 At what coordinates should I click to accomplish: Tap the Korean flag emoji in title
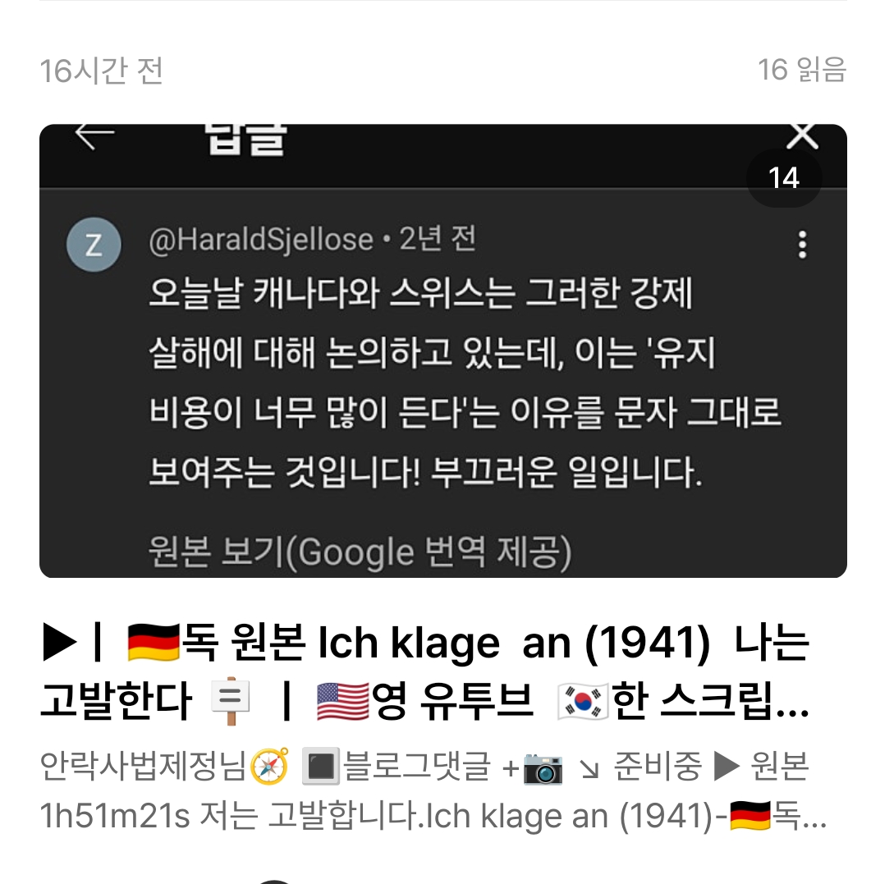583,701
